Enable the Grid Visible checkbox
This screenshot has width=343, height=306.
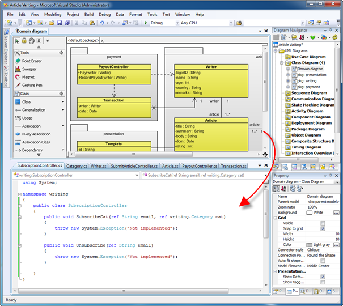pyautogui.click(x=323, y=223)
